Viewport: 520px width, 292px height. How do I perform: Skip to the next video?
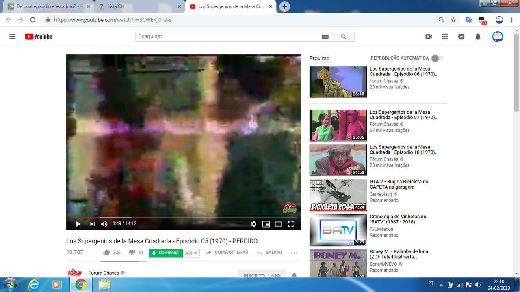(x=92, y=224)
